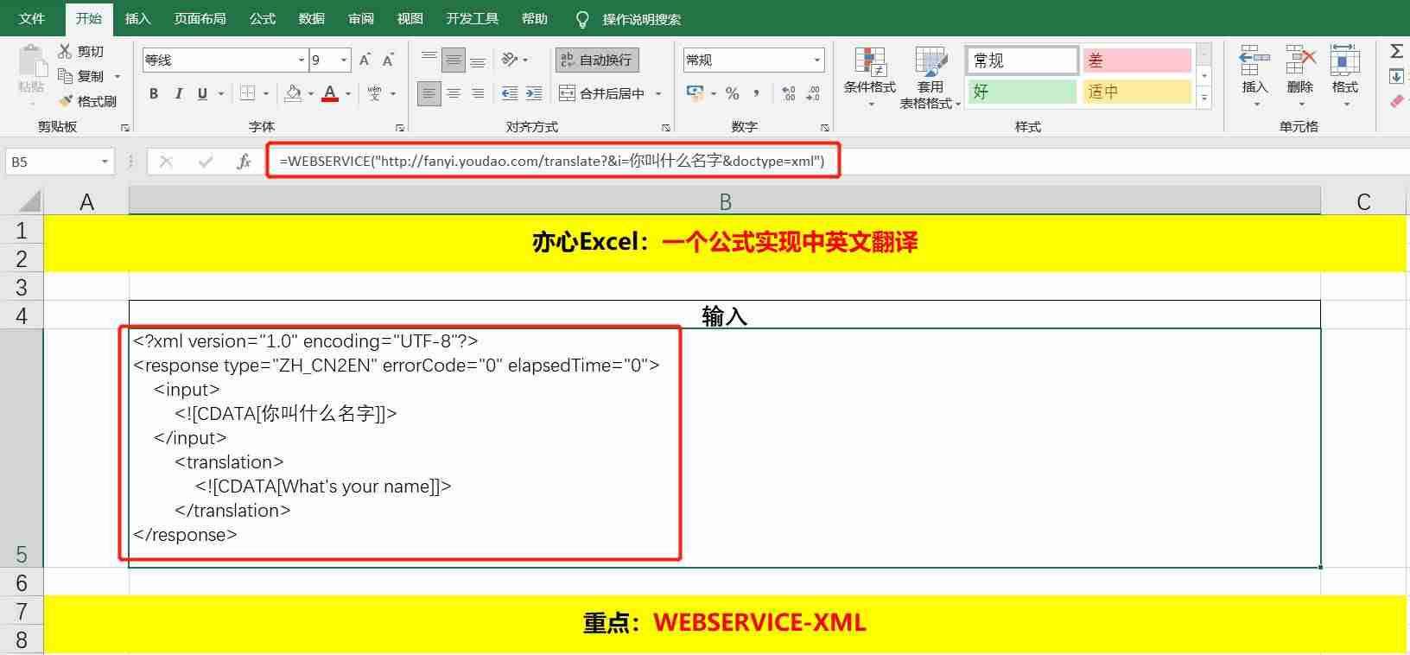
Task: Apply the 差 (Bad) cell style
Action: tap(1137, 60)
